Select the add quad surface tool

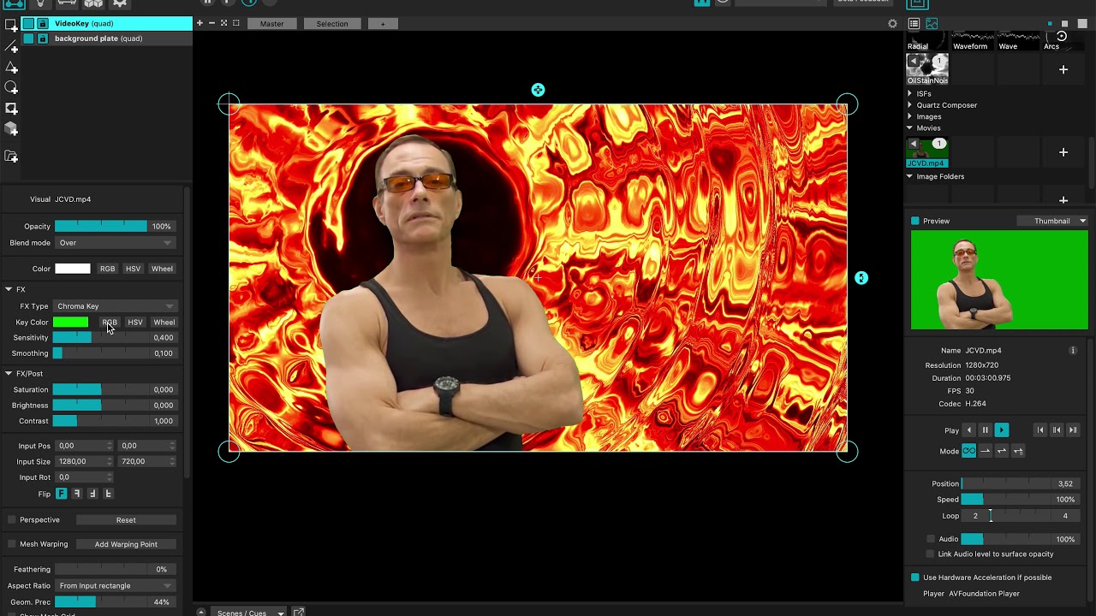coord(11,25)
